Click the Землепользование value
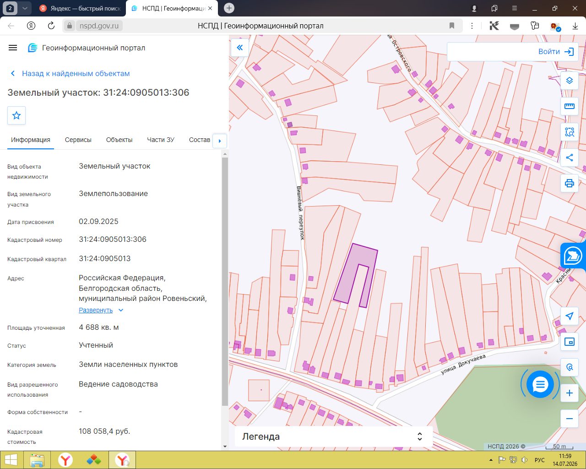The image size is (586, 469). (x=113, y=194)
